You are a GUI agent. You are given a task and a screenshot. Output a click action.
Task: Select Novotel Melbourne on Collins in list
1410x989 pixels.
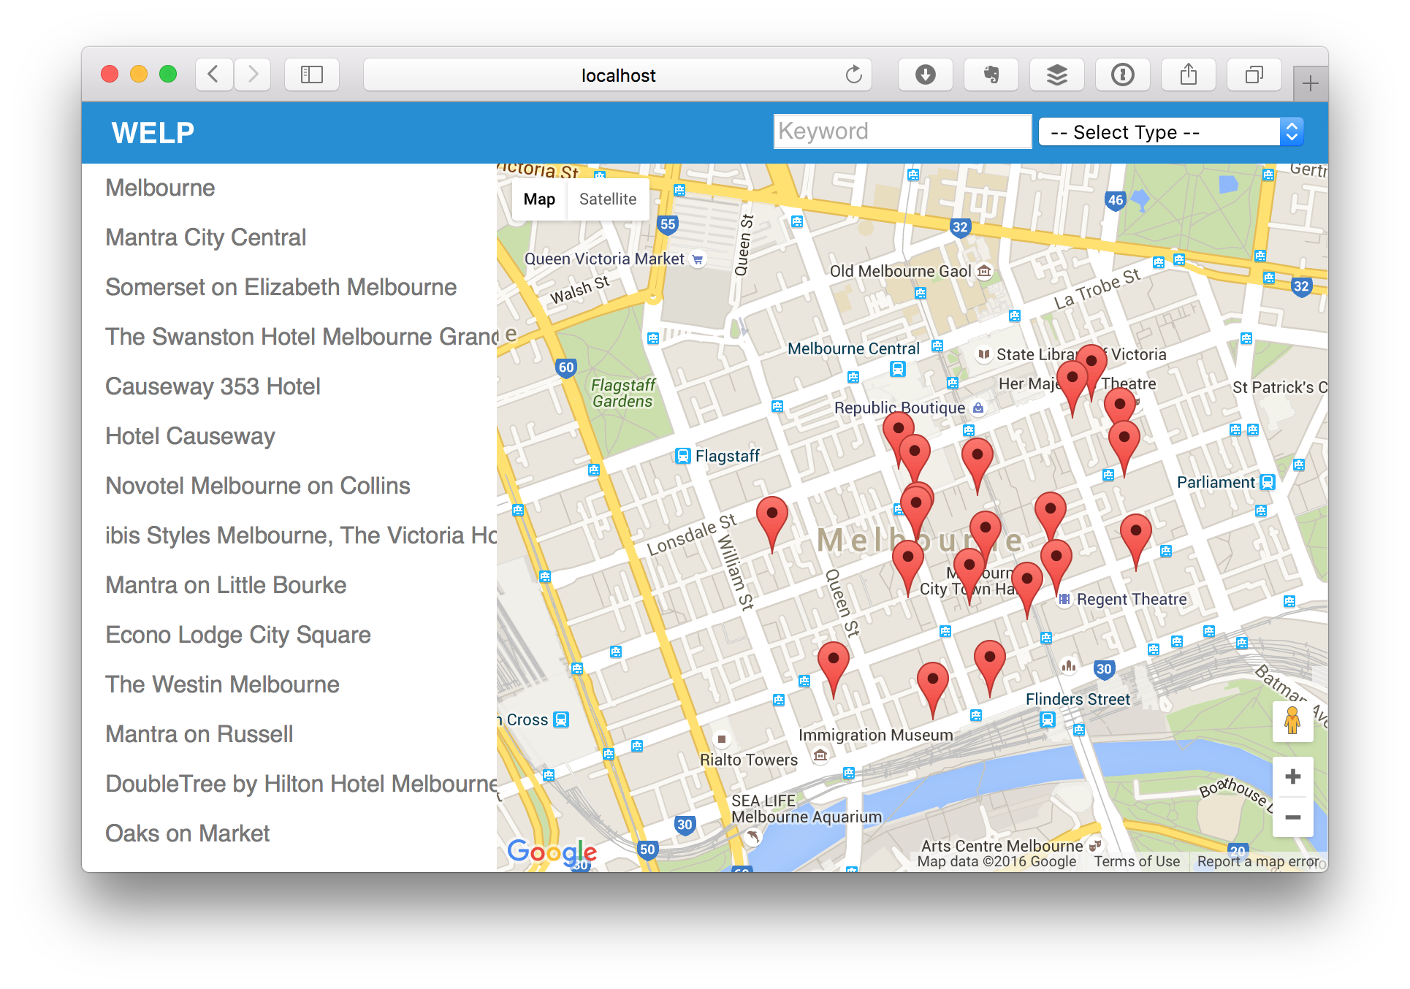point(257,486)
